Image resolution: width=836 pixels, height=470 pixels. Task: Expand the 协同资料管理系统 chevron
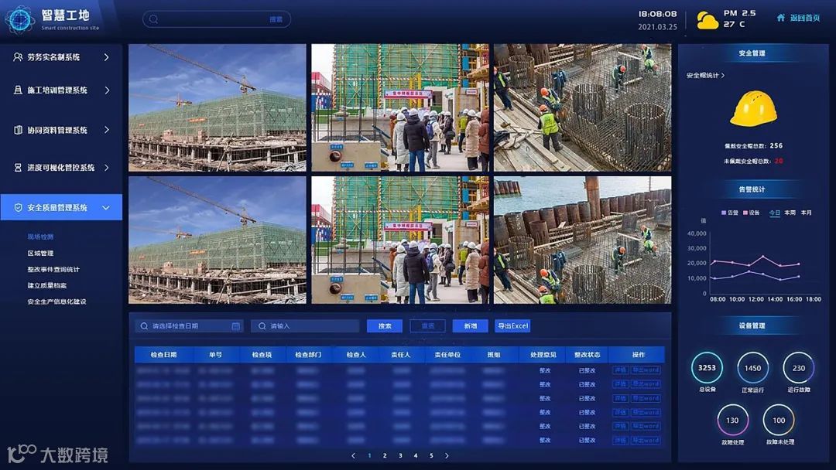click(107, 130)
